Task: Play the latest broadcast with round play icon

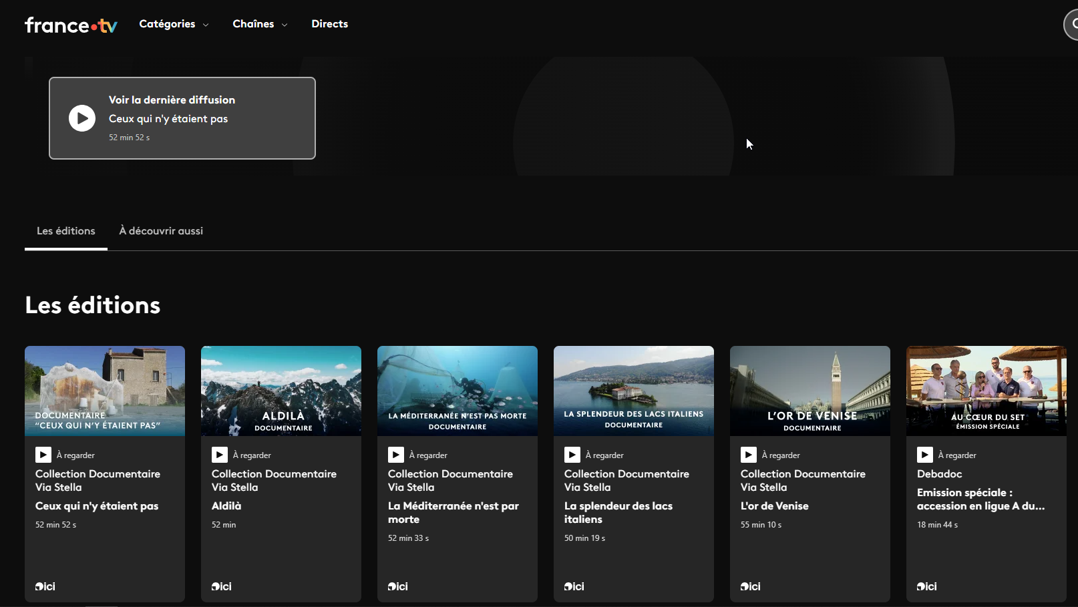Action: (x=82, y=118)
